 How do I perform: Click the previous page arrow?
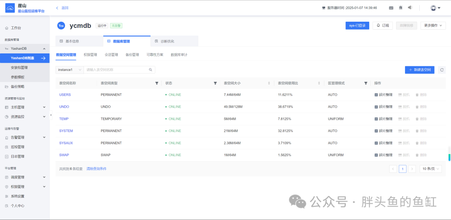393,169
